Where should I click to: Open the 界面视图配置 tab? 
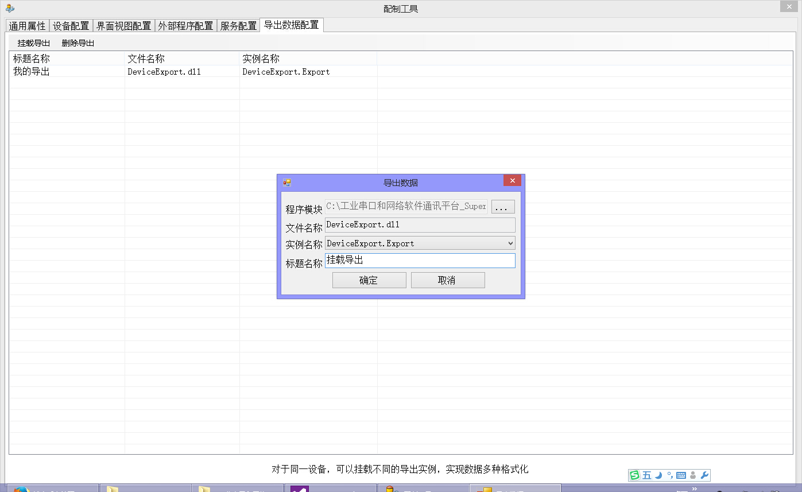click(124, 26)
